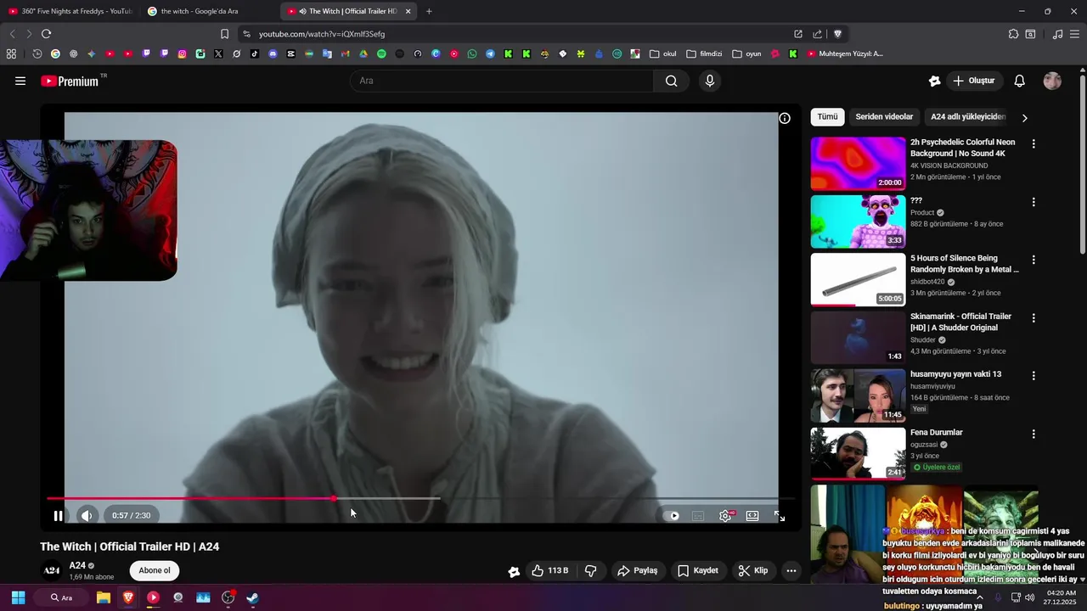Switch to the Five Nights at Freddys tab
This screenshot has width=1087, height=611.
[x=70, y=11]
